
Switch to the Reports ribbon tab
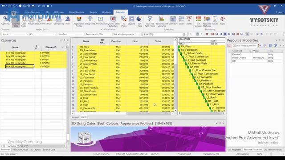pyautogui.click(x=93, y=12)
